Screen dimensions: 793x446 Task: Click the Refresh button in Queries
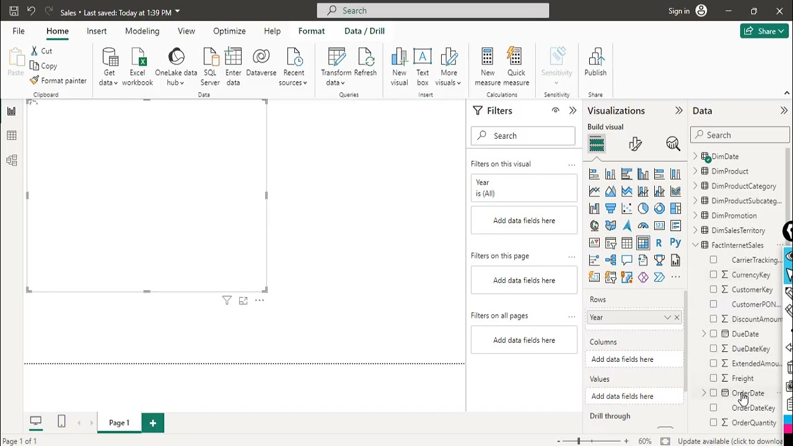[366, 63]
